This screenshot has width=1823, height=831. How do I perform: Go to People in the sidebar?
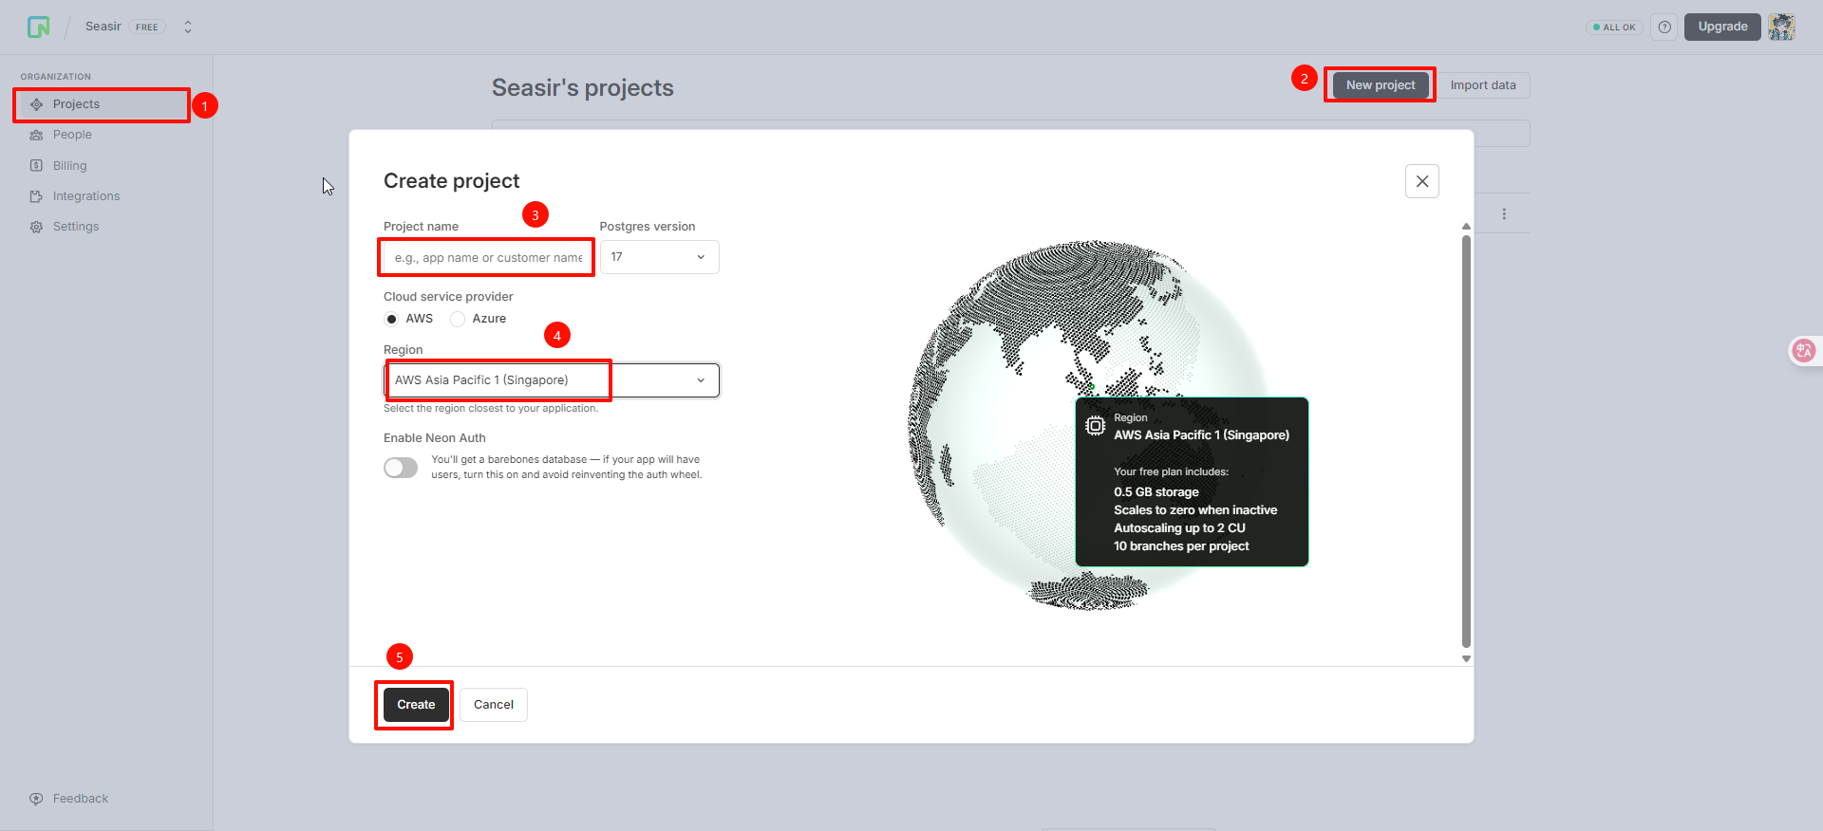tap(72, 135)
